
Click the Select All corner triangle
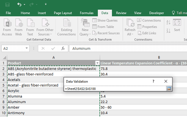4,58
